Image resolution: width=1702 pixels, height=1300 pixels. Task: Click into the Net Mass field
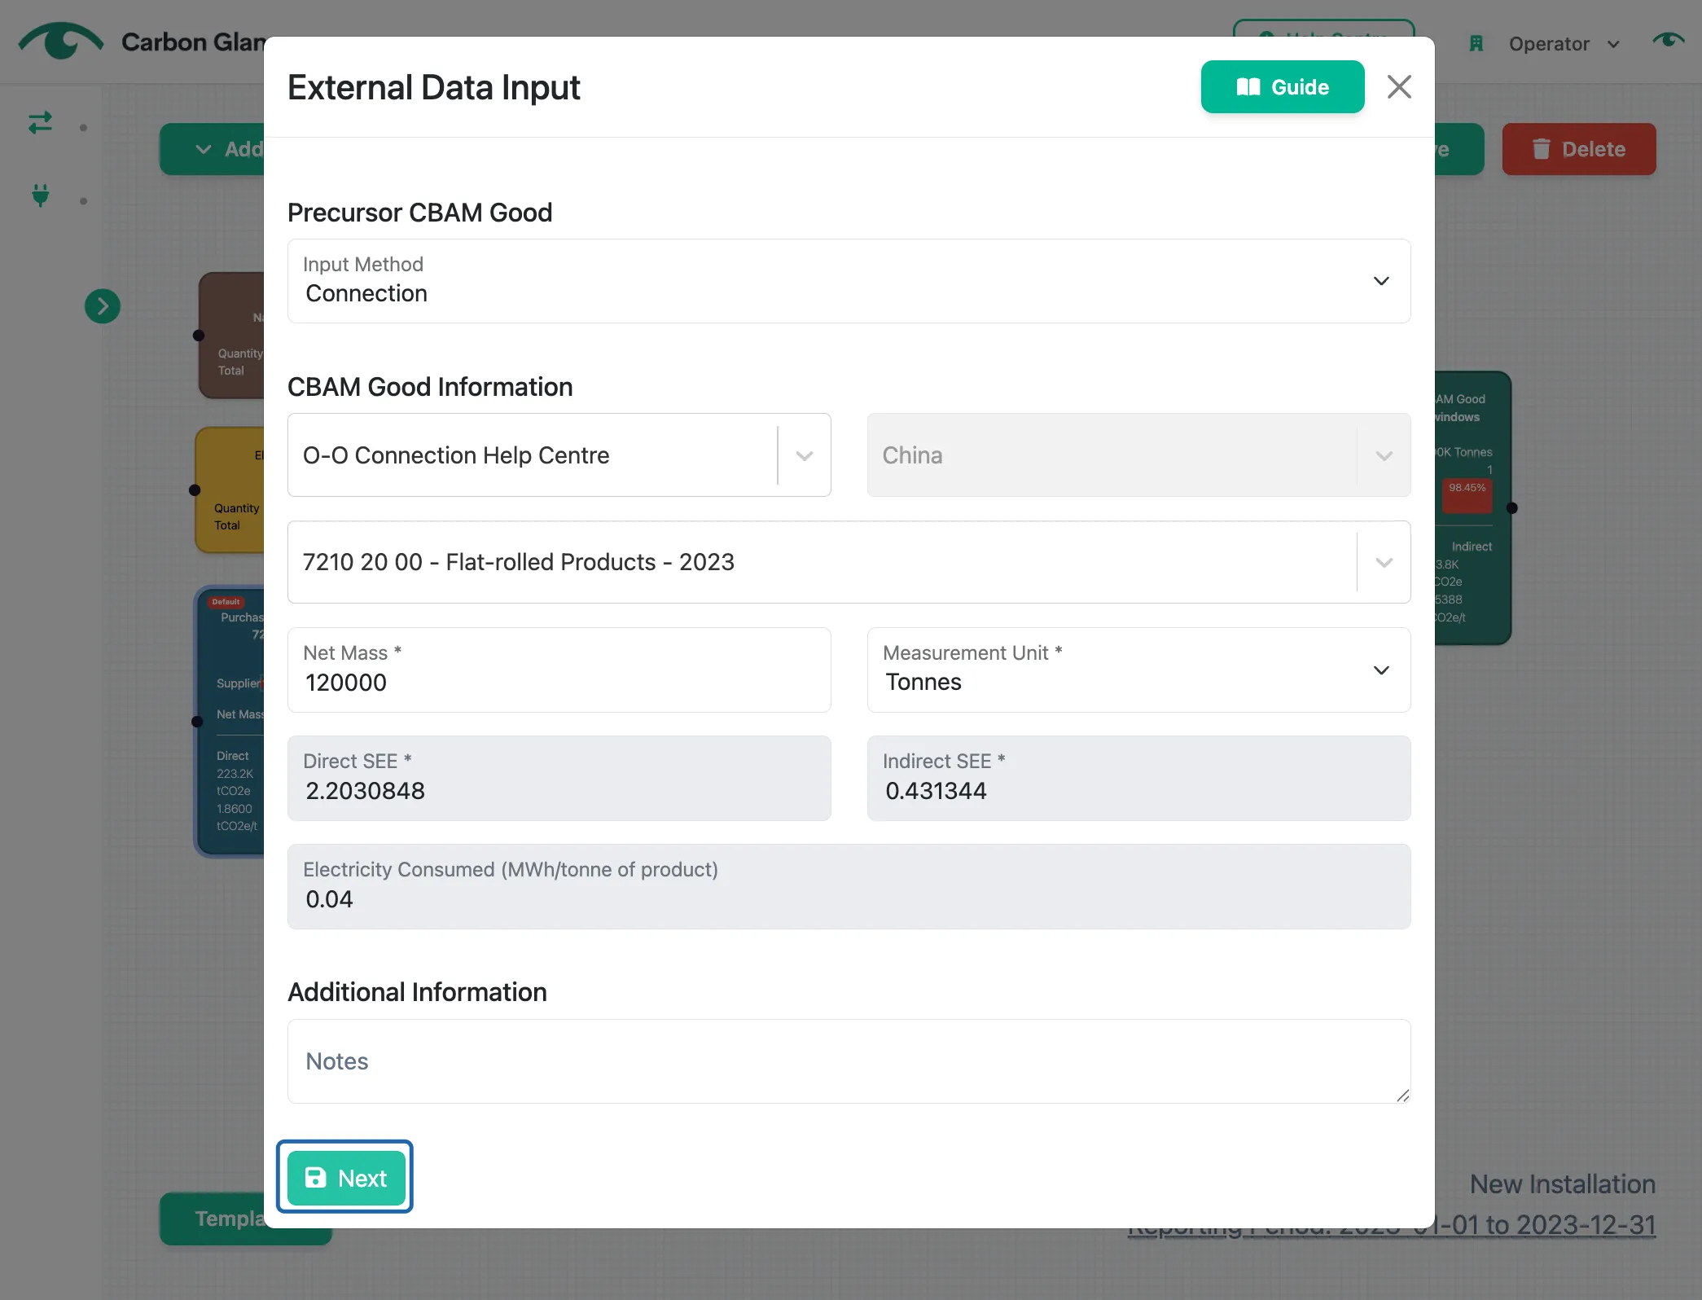point(559,670)
